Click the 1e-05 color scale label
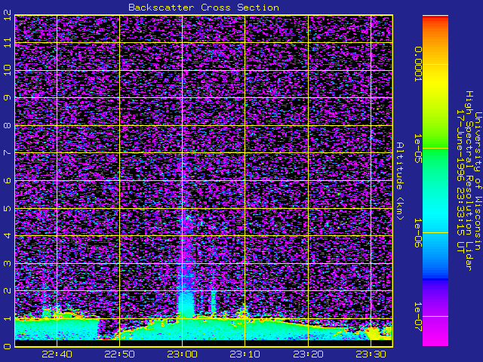This screenshot has height=362, width=483. tap(417, 148)
